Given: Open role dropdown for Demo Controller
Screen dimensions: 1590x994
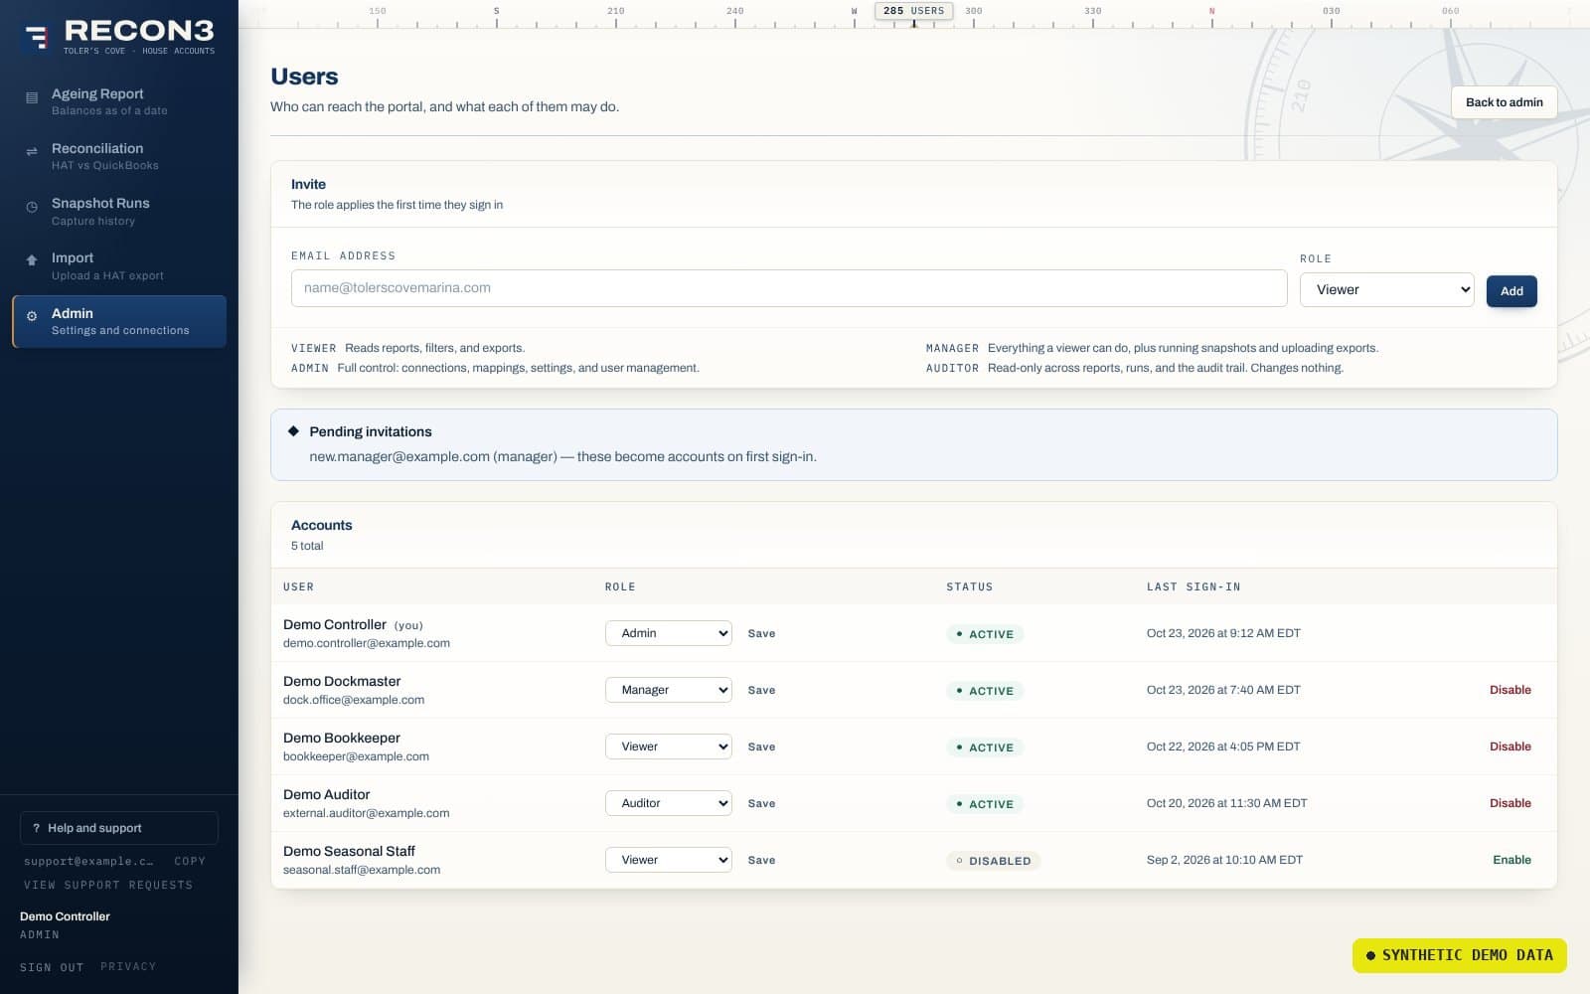Looking at the screenshot, I should [669, 633].
